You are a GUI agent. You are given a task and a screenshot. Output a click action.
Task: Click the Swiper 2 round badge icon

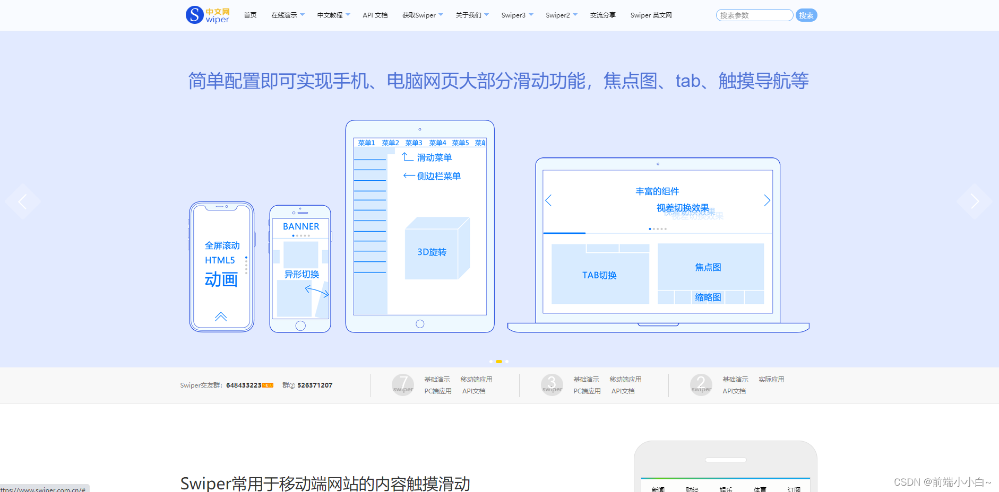[x=701, y=385]
